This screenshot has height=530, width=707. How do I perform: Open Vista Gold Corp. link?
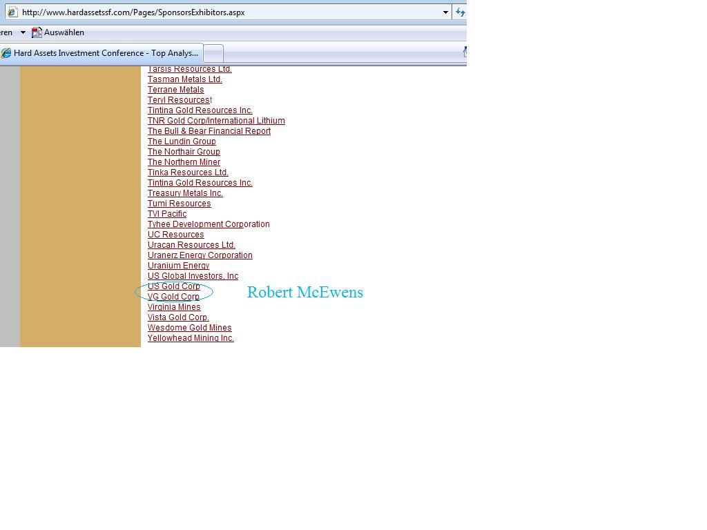178,317
